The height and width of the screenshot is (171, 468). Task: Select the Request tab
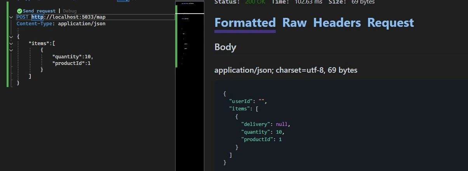(390, 23)
